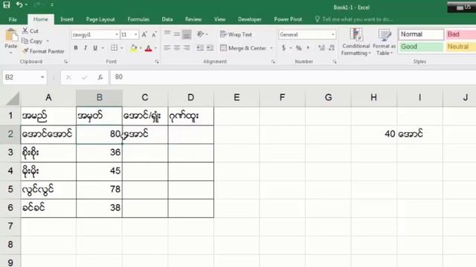476x267 pixels.
Task: Apply the Bad cell style
Action: [x=460, y=34]
